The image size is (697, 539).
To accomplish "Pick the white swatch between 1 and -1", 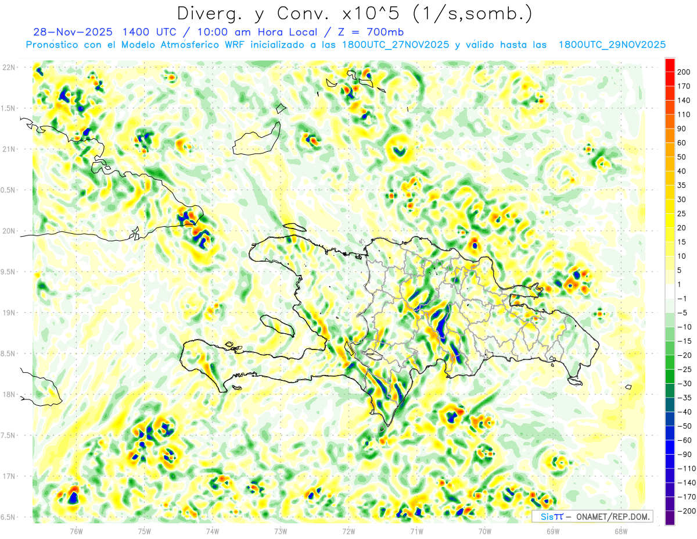I will point(670,292).
